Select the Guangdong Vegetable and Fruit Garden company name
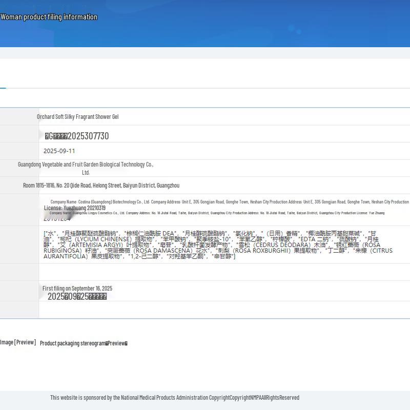 86,165
